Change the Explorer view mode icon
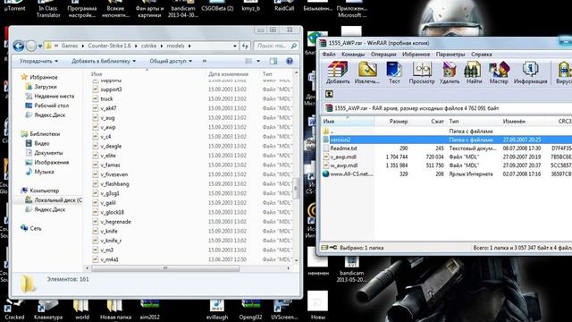This screenshot has height=322, width=572. click(x=248, y=61)
